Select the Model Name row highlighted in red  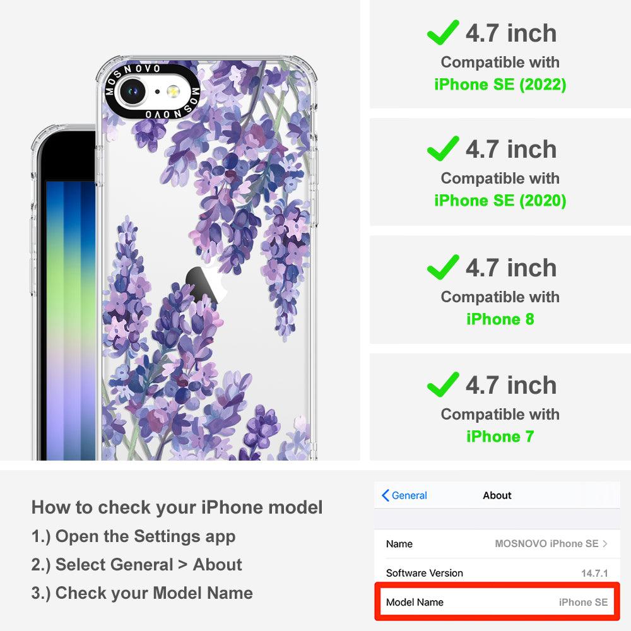tap(497, 602)
